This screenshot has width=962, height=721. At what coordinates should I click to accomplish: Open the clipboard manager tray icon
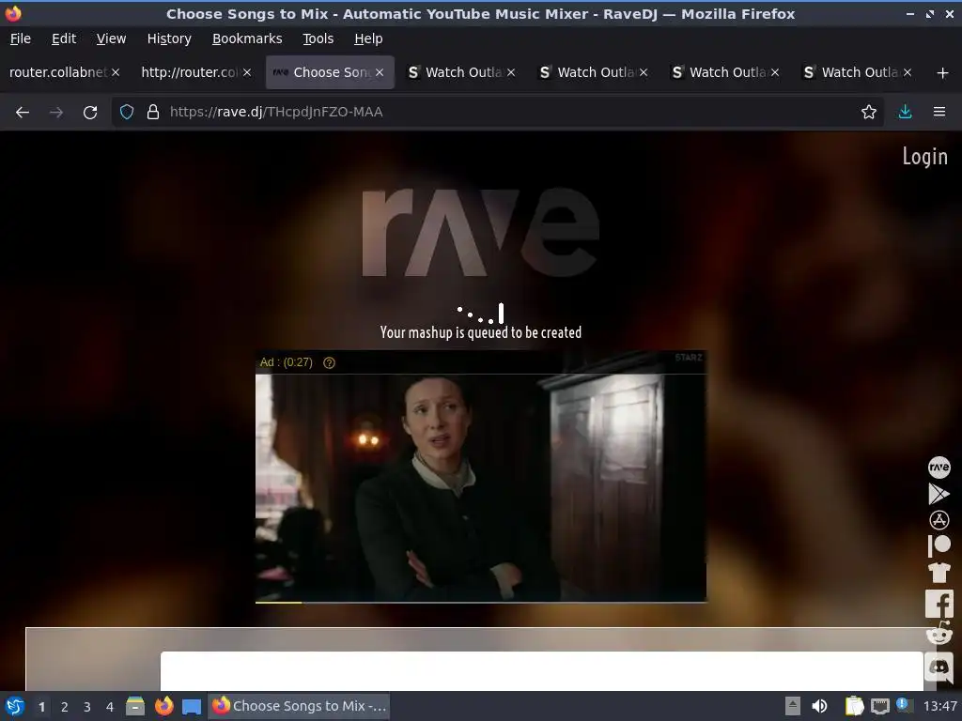[x=853, y=706]
